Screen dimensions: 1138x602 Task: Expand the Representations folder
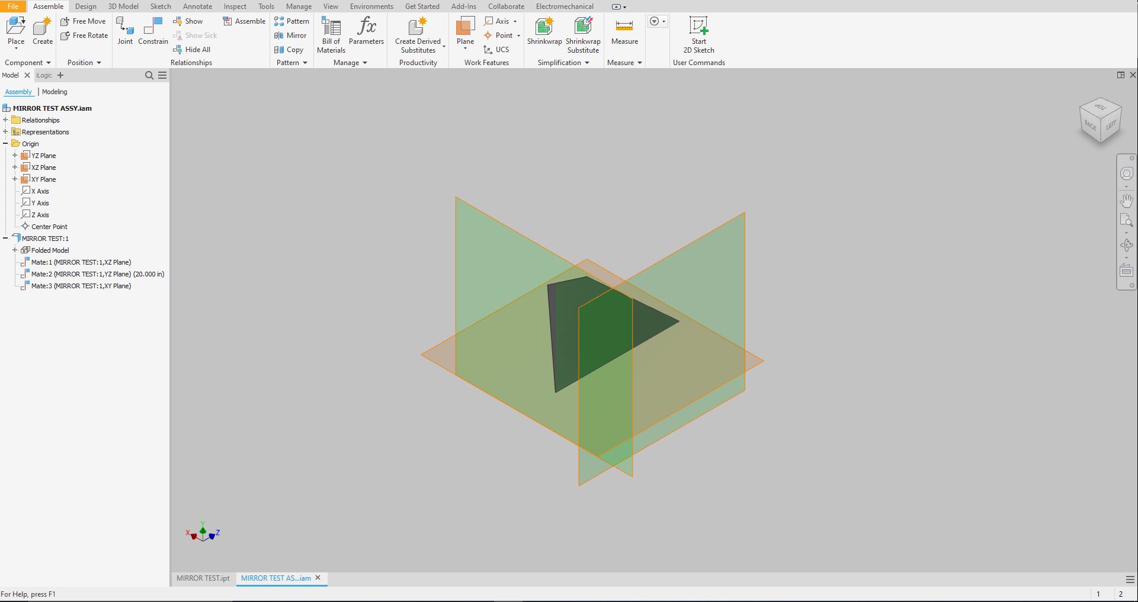click(5, 132)
